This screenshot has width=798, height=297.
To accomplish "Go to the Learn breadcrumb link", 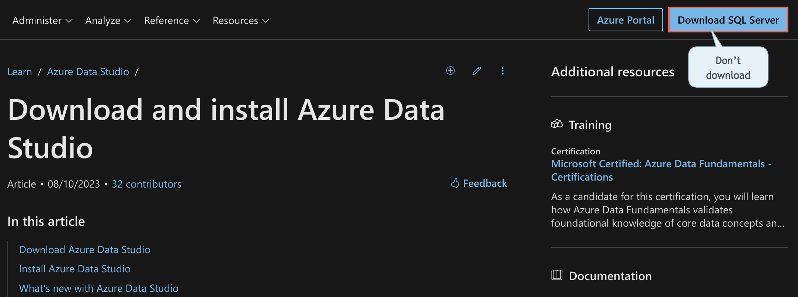I will tap(20, 71).
